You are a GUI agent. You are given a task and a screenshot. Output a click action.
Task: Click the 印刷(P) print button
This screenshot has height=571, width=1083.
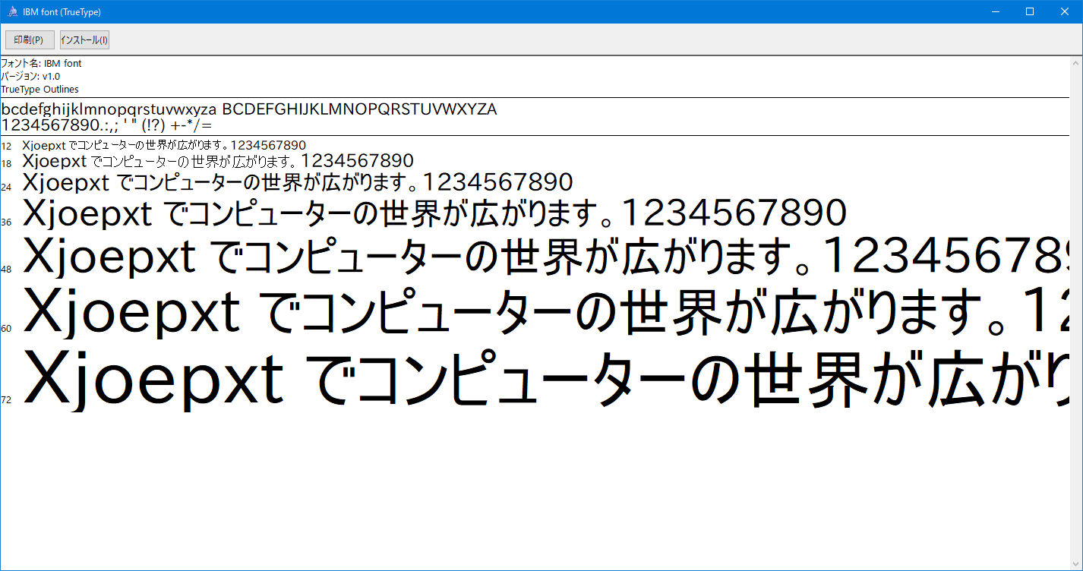[30, 39]
